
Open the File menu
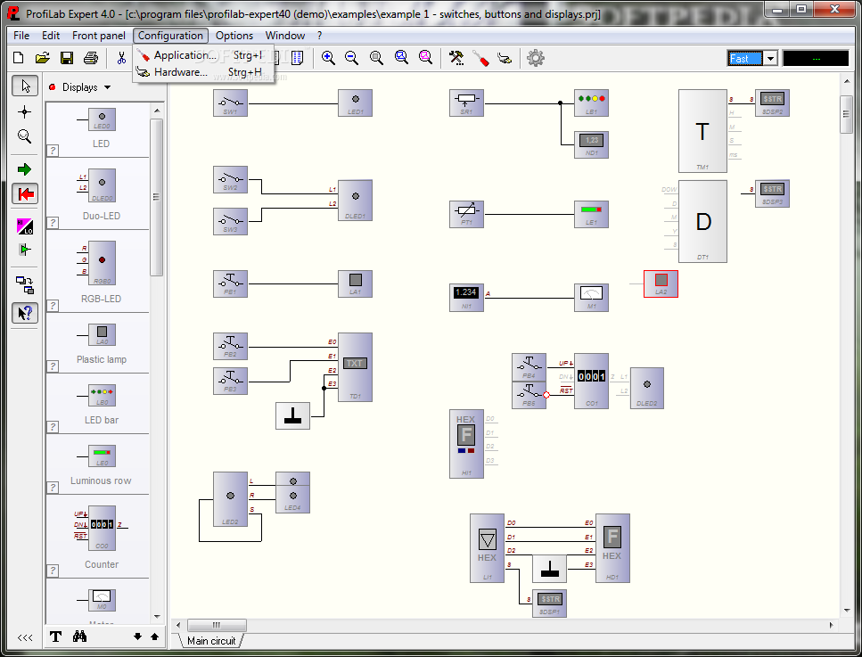[x=21, y=35]
